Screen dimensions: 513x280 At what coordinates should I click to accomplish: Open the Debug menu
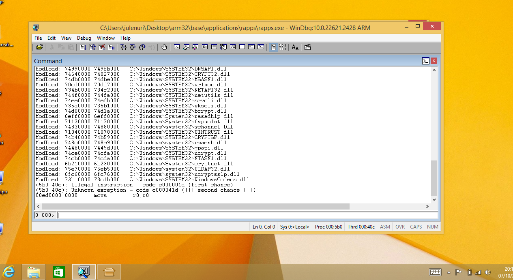click(84, 38)
